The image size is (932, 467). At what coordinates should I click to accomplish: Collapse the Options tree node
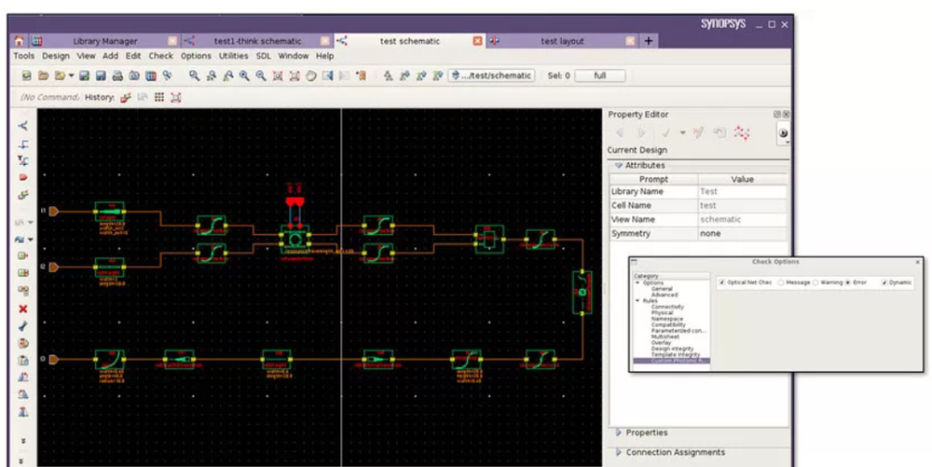(638, 282)
